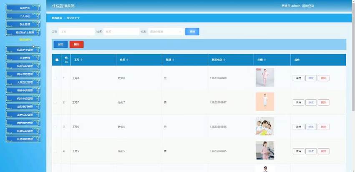
Task: Focus the 工号 search input field
Action: point(76,32)
